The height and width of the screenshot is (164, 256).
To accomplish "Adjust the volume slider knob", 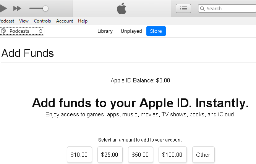I will [x=45, y=8].
